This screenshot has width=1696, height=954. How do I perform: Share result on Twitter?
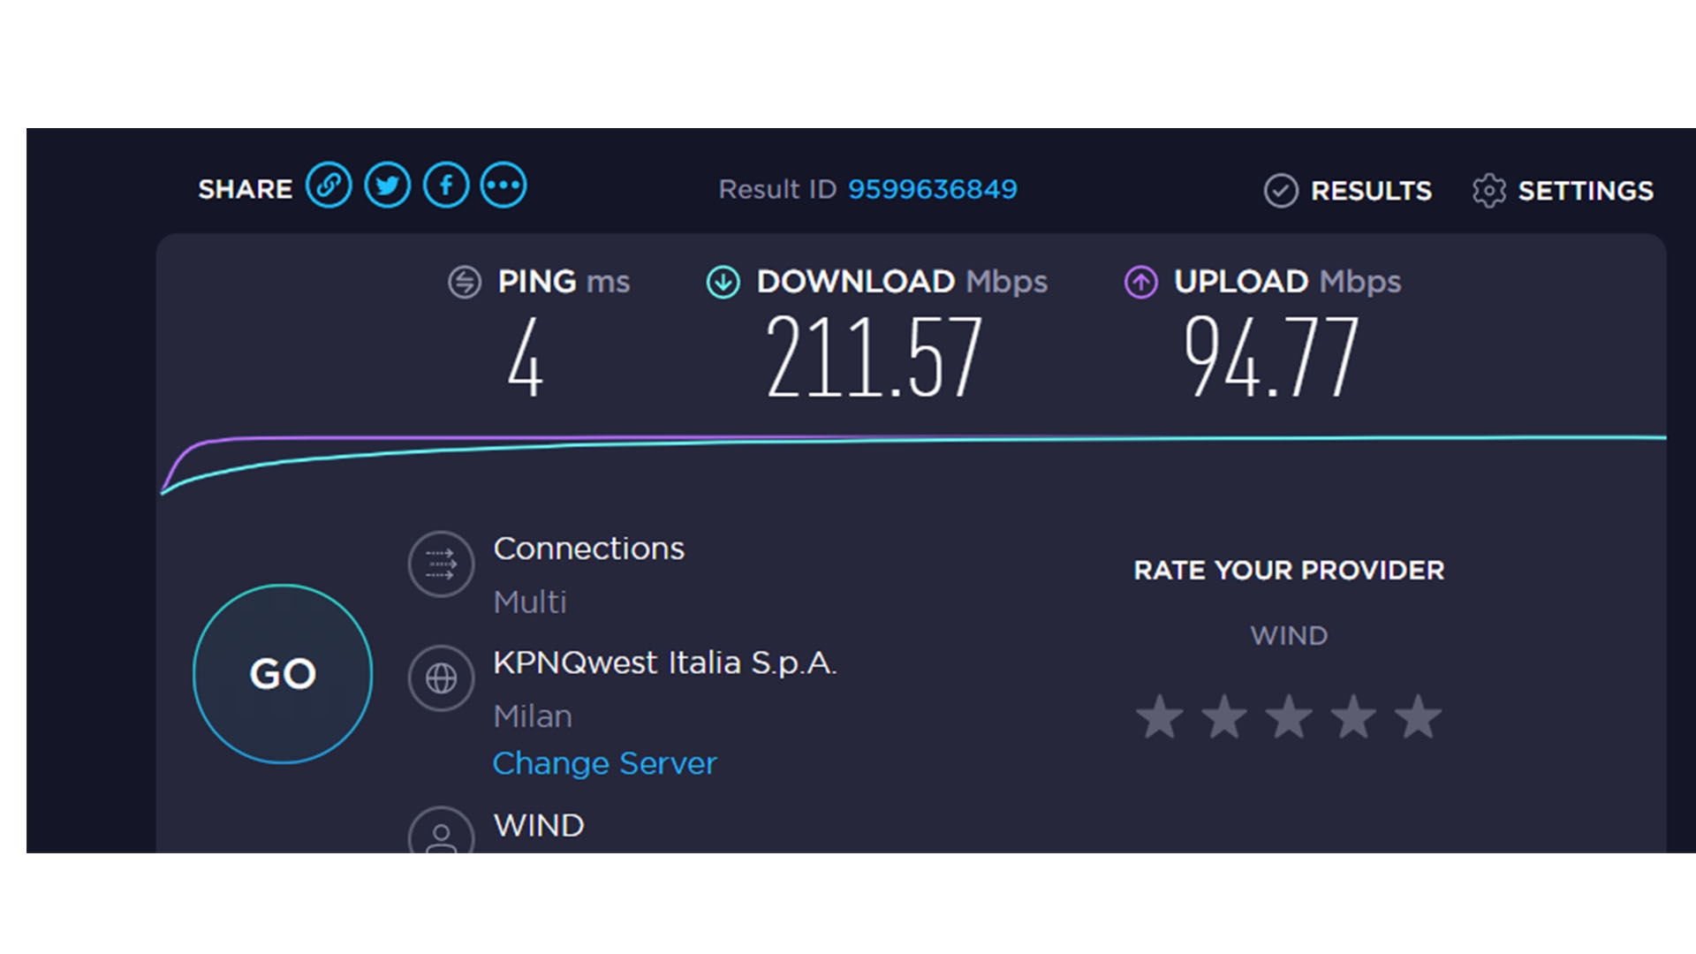(x=387, y=185)
